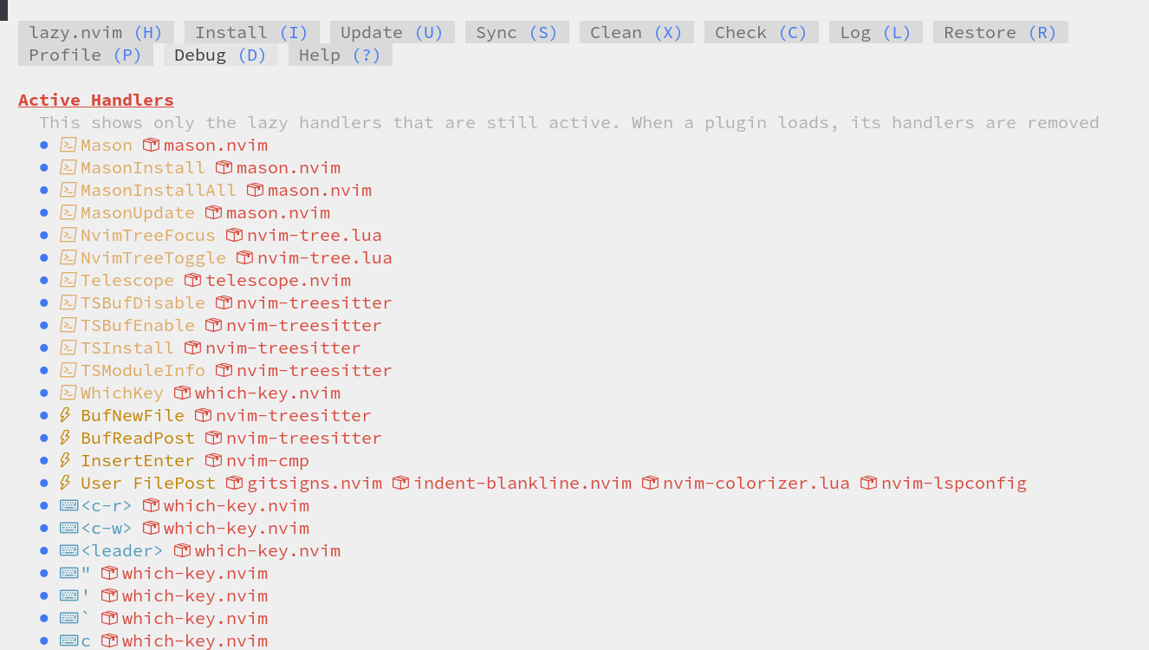Image resolution: width=1149 pixels, height=650 pixels.
Task: Click mason.nvim on the MasonUpdate row
Action: (278, 212)
